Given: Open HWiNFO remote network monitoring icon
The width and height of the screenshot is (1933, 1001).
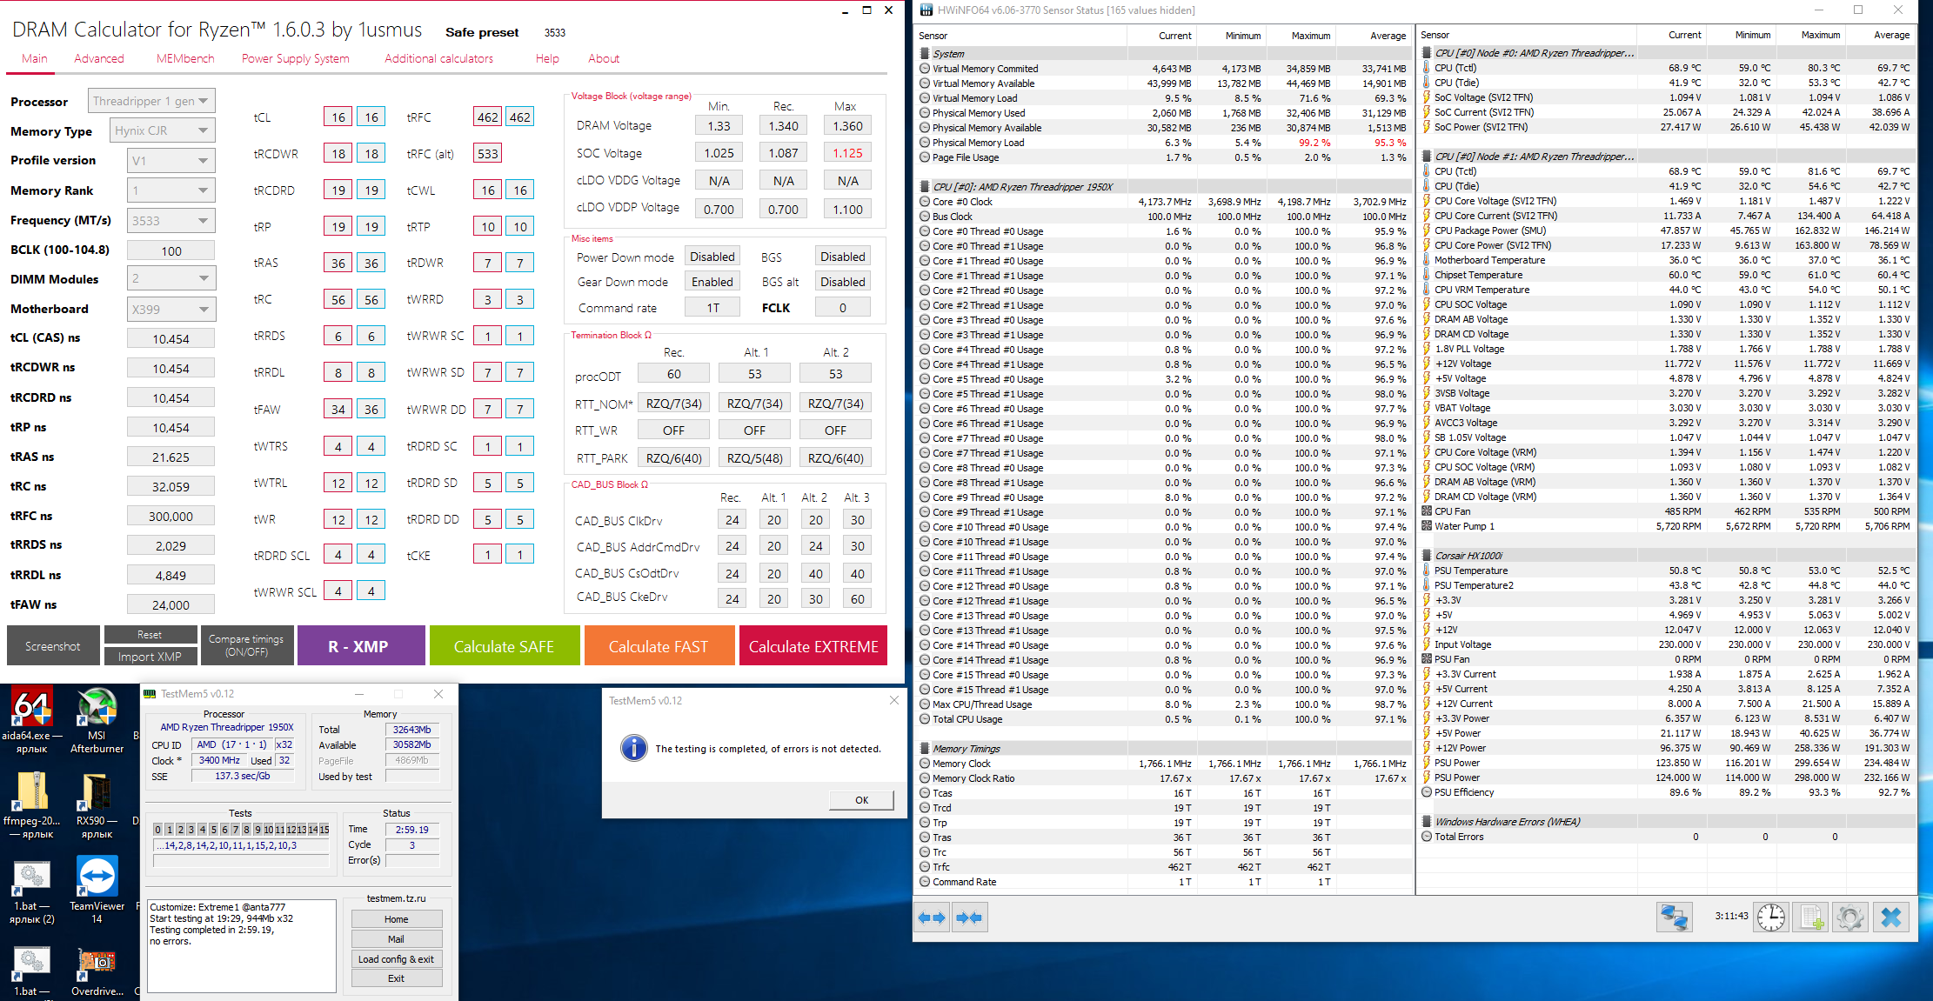Looking at the screenshot, I should [1674, 918].
